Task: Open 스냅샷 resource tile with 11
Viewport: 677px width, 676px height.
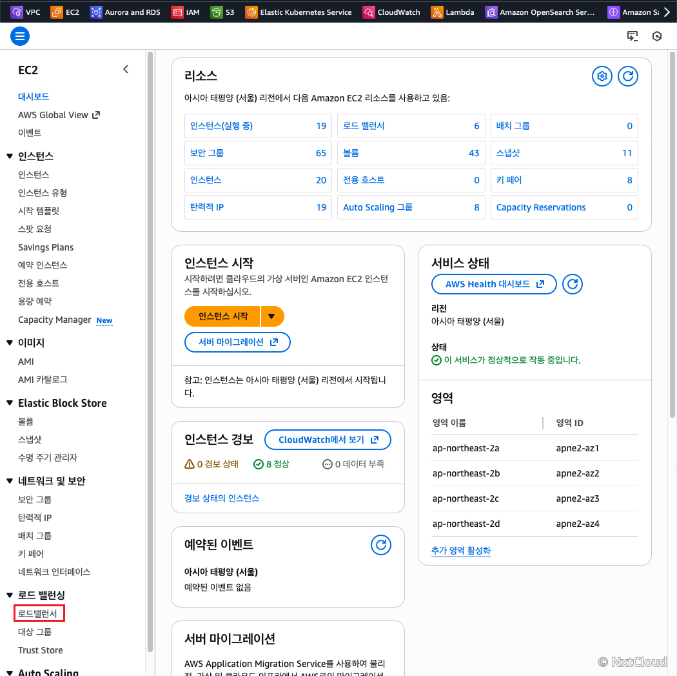Action: 564,153
